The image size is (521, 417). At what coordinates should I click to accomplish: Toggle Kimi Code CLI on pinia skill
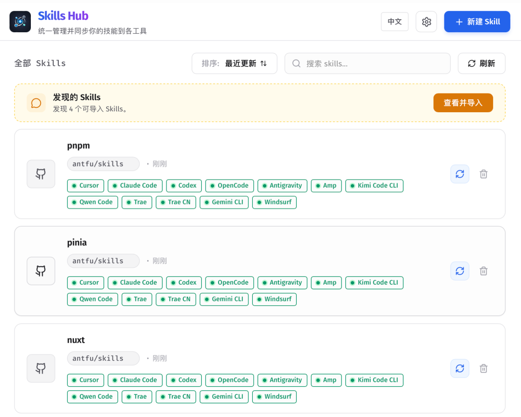click(x=374, y=283)
